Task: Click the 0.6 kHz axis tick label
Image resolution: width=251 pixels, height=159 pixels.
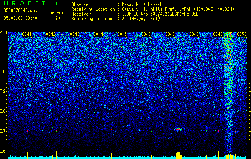Action: (3, 151)
